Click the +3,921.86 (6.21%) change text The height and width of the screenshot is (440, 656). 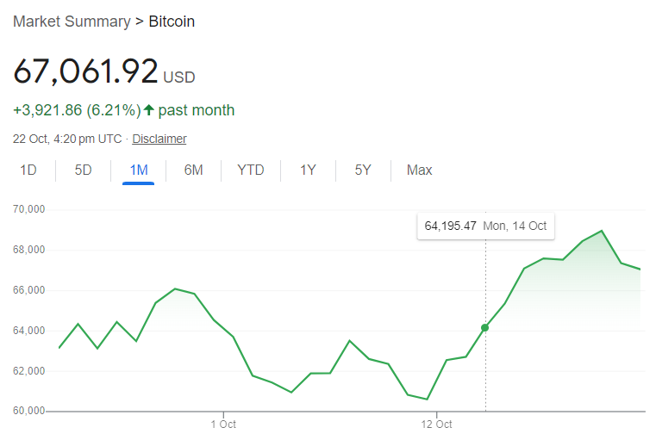click(77, 110)
